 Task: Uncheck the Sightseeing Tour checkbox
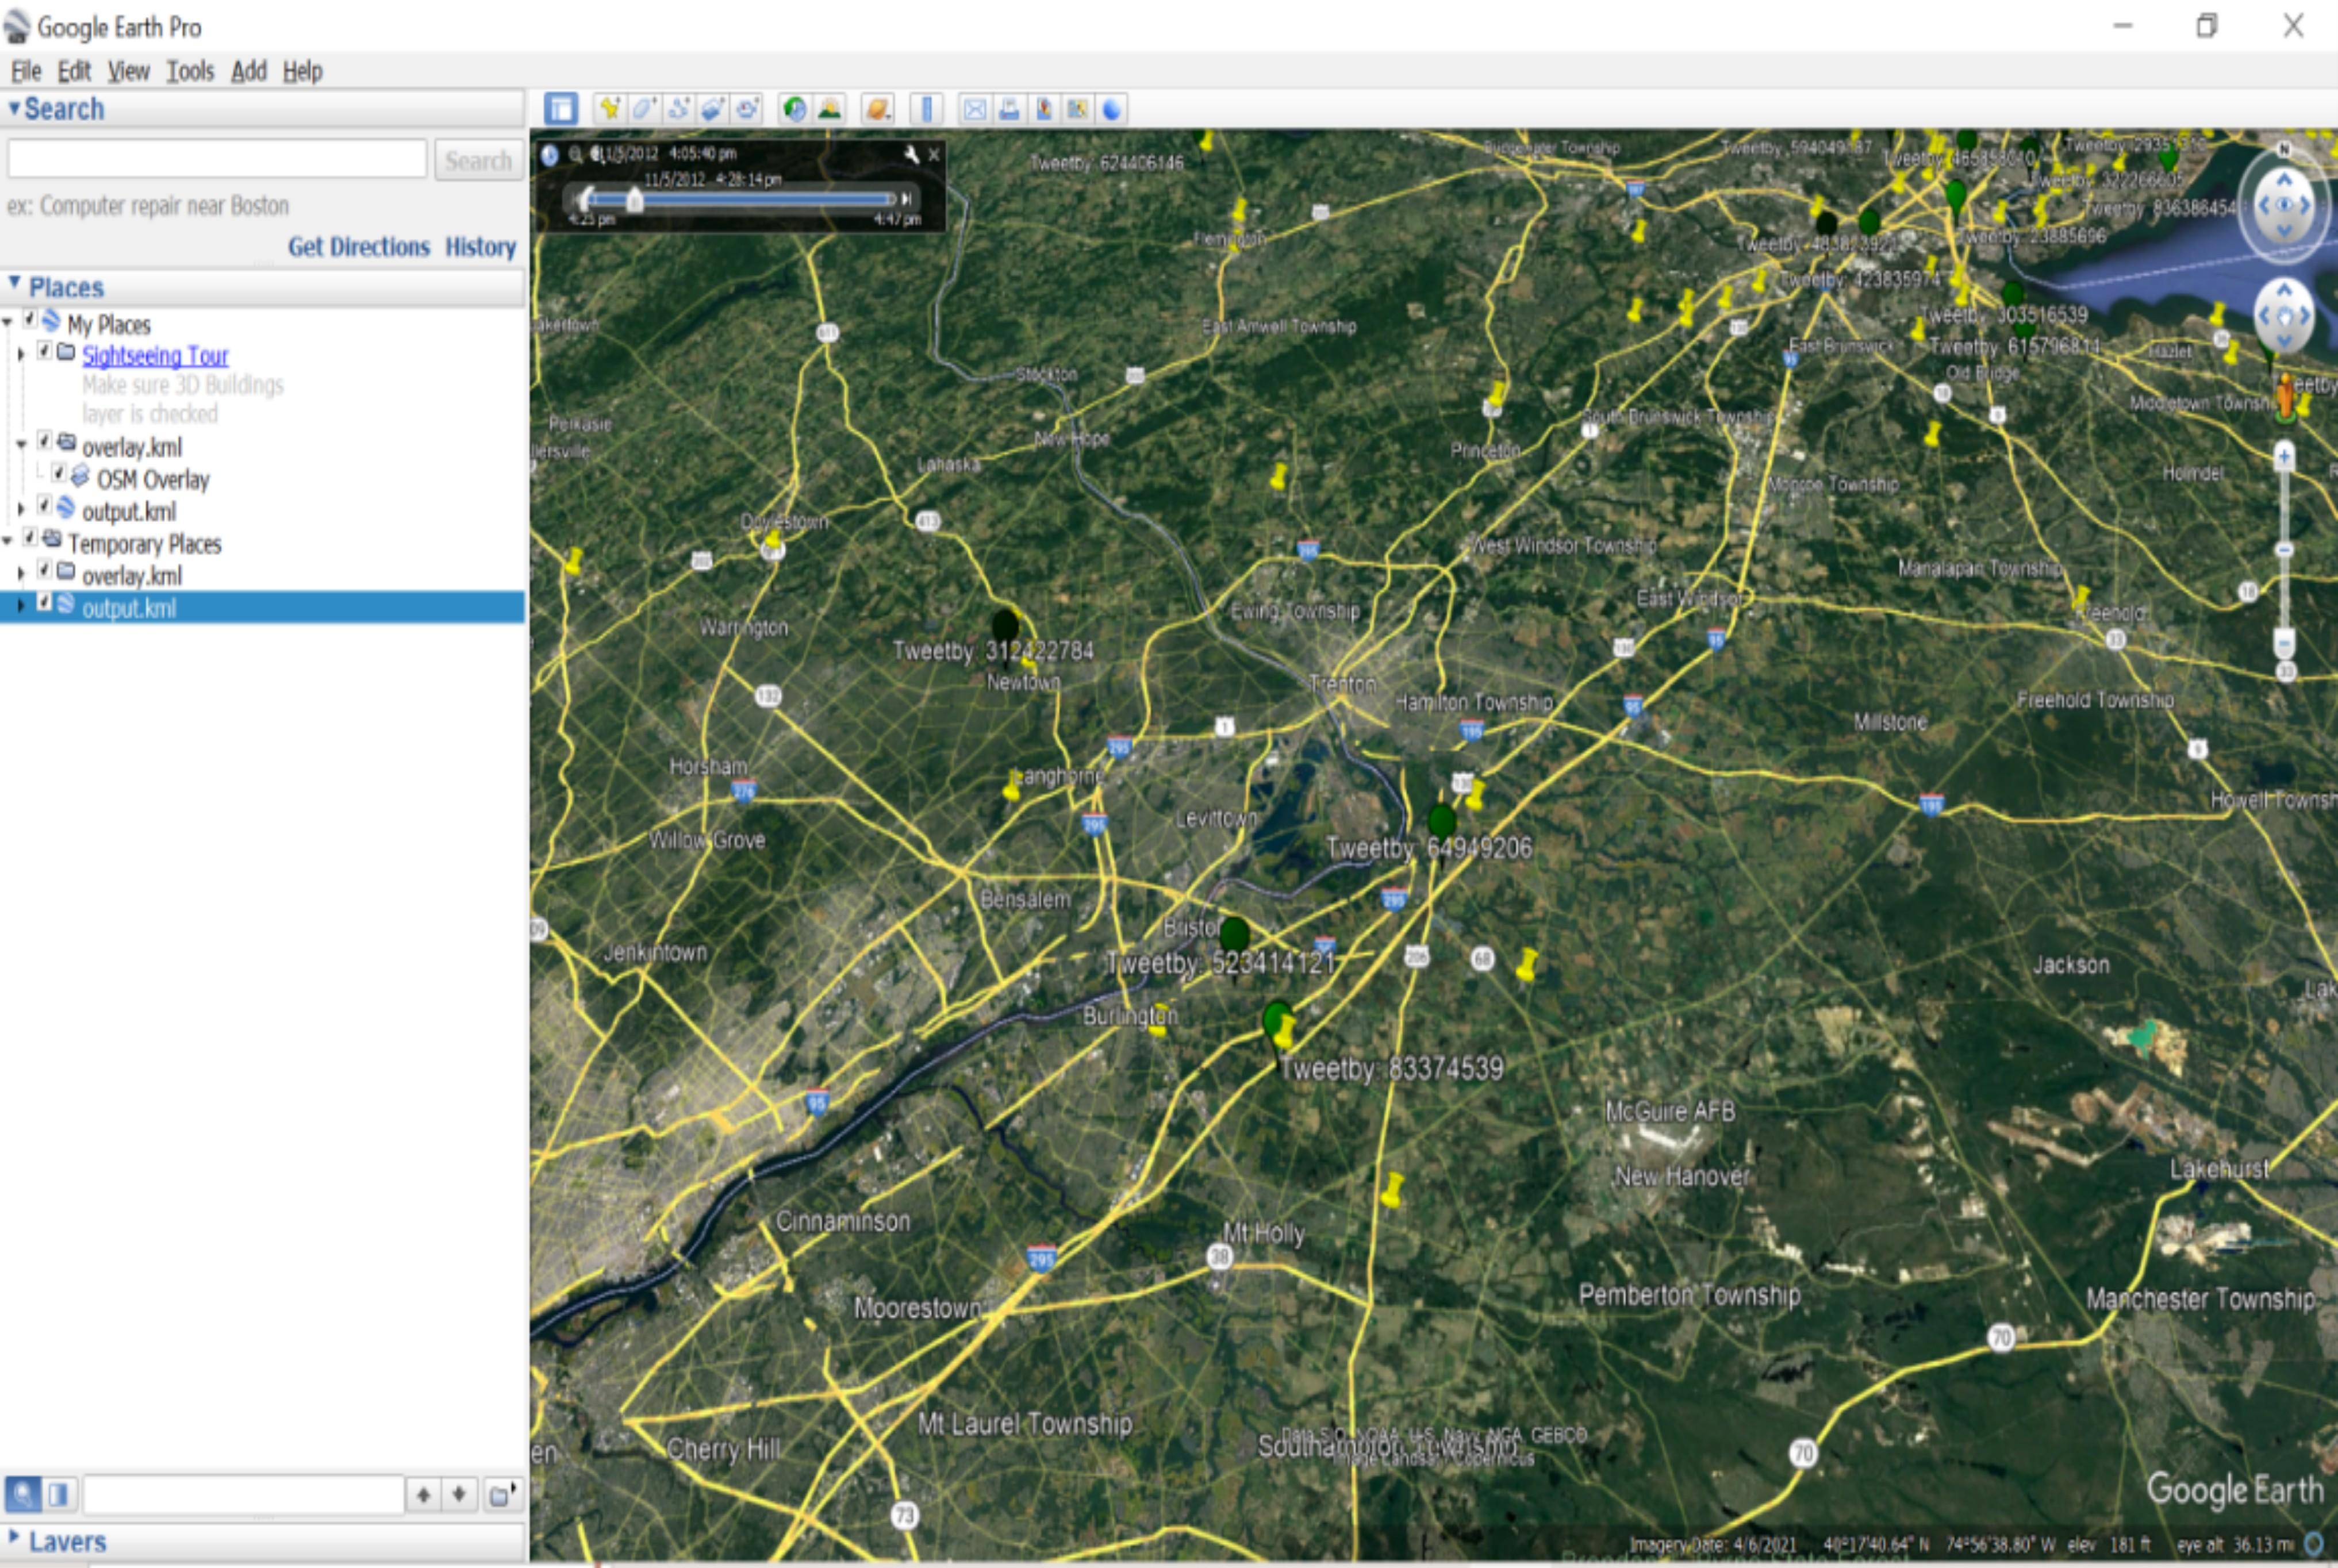tap(45, 350)
